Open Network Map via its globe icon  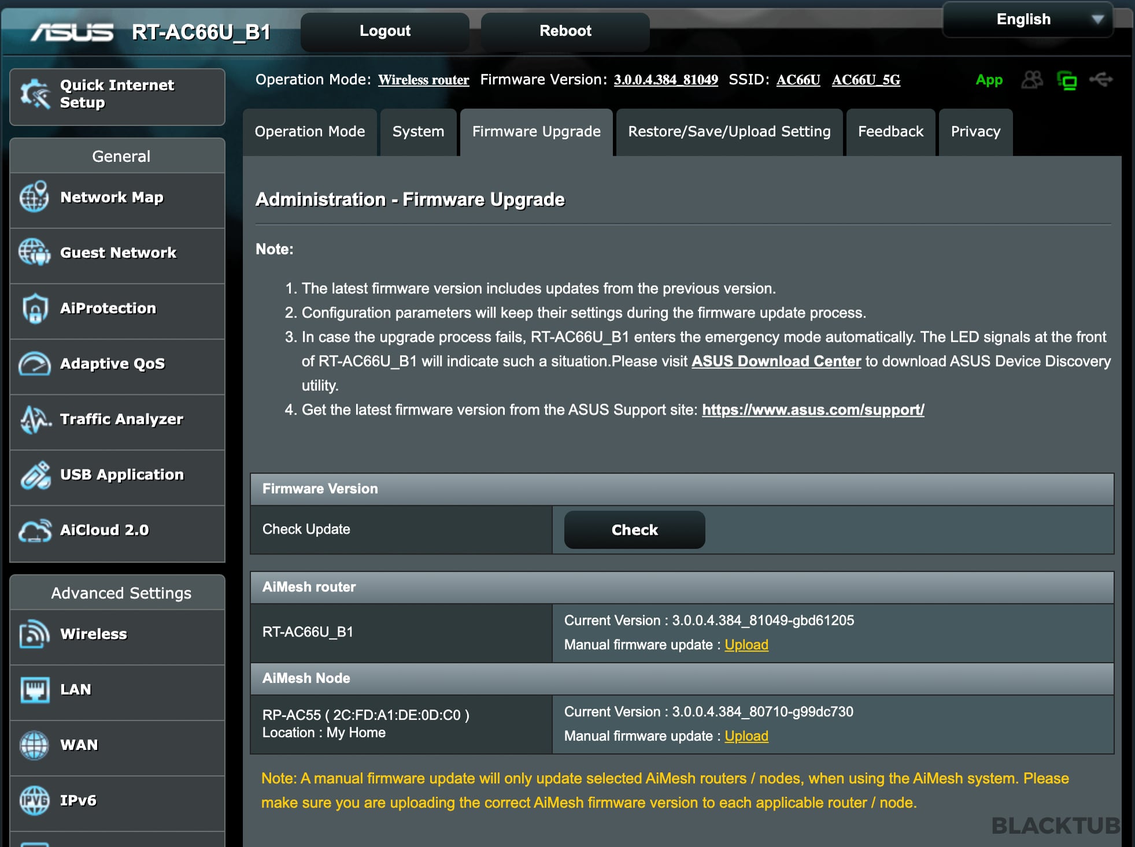(34, 197)
